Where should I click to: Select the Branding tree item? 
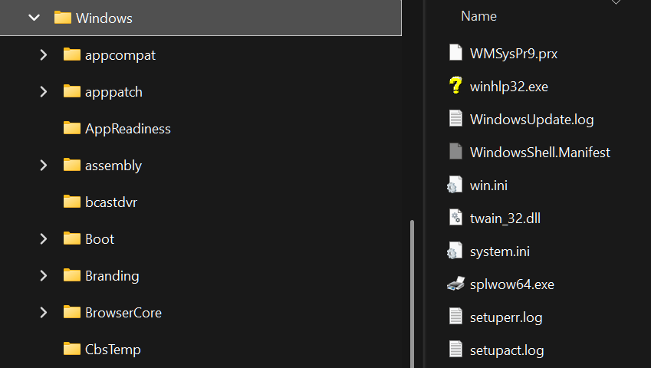(112, 276)
